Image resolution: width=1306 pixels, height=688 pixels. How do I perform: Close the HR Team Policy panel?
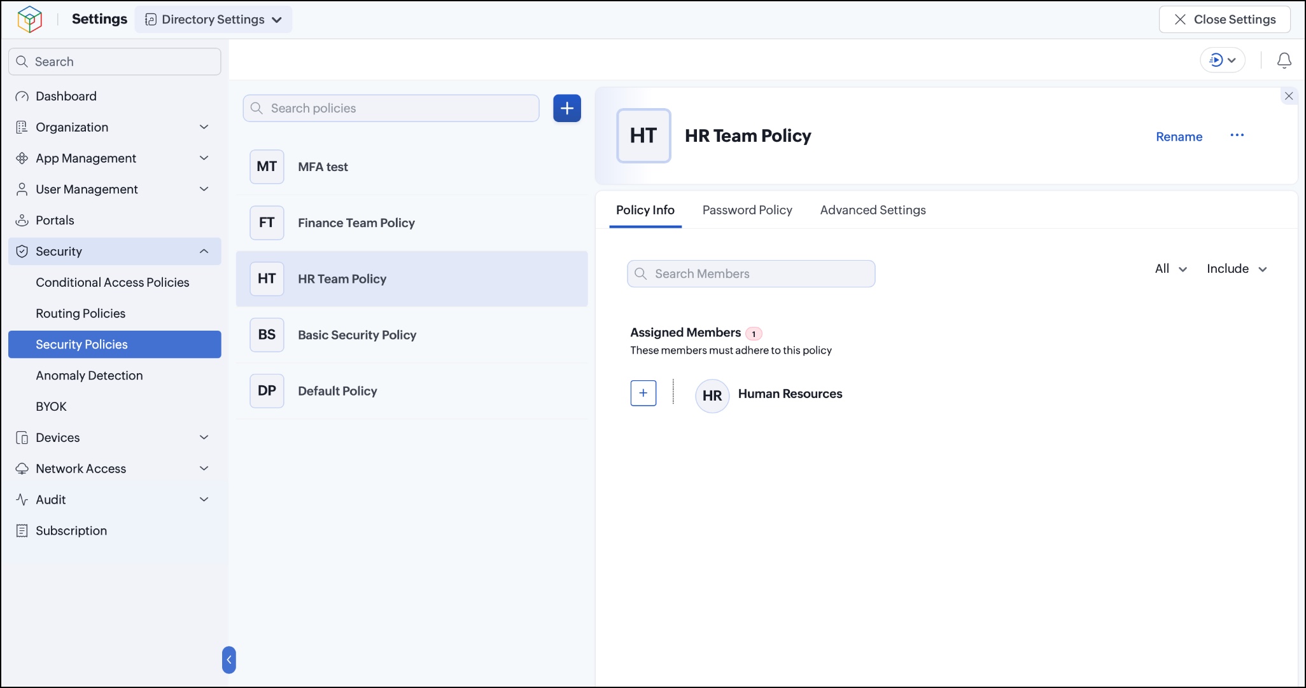[x=1289, y=96]
